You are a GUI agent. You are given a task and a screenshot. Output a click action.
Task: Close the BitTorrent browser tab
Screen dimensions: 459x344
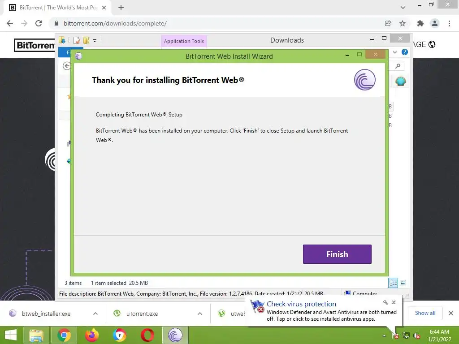[104, 8]
